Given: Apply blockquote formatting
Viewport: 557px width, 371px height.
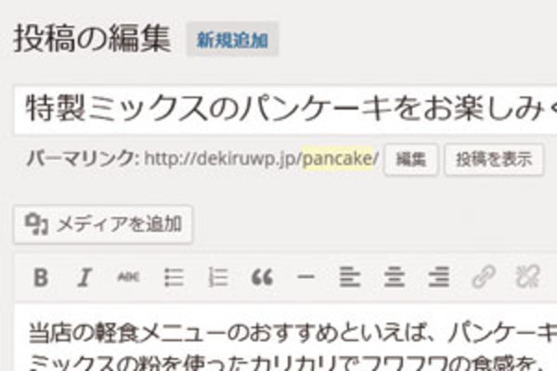Looking at the screenshot, I should (262, 277).
